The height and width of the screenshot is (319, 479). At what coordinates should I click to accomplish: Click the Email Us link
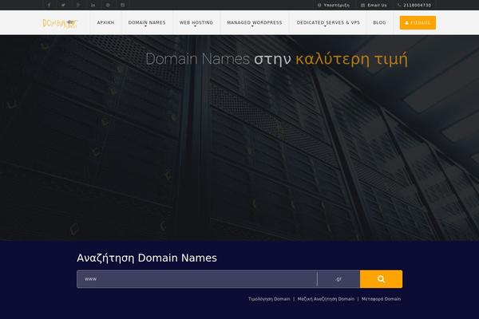(374, 6)
